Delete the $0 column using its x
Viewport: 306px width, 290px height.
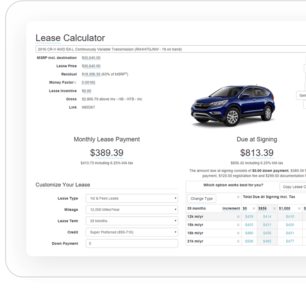(254, 209)
